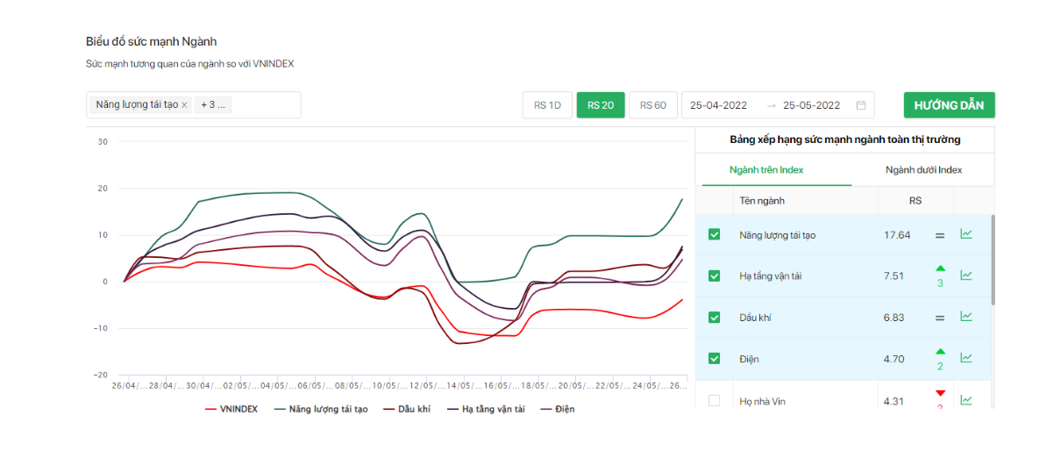
Task: Click the RS column header
Action: pos(915,201)
